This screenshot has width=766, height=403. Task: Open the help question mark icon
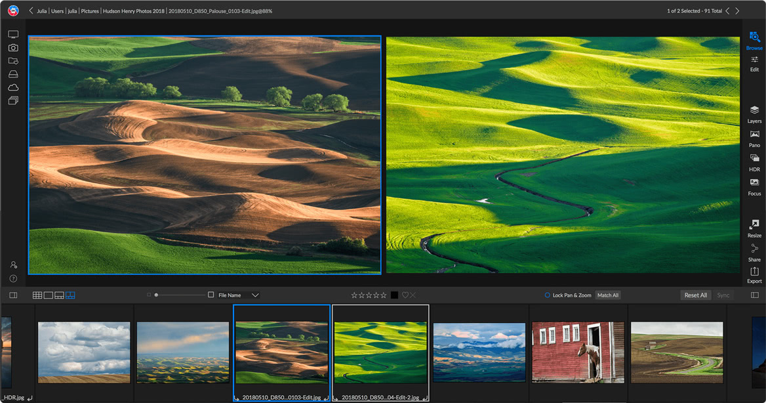click(13, 278)
